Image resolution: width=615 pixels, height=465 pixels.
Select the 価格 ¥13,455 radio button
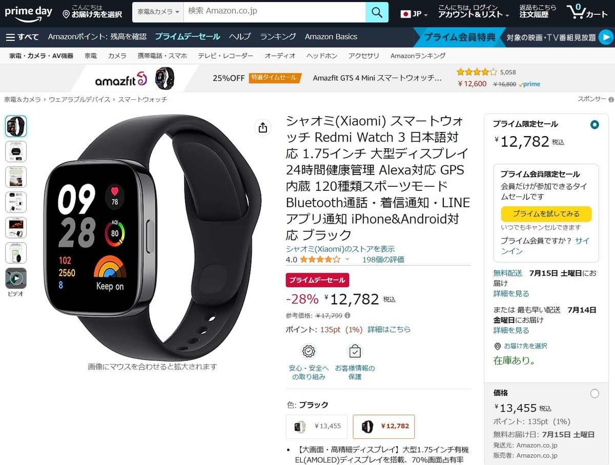[x=594, y=393]
